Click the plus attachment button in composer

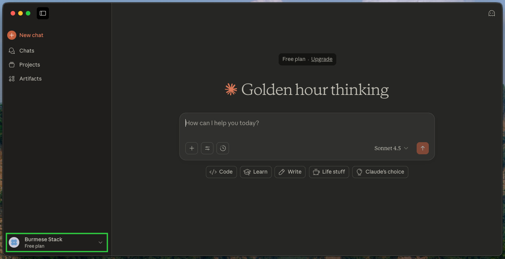pos(191,148)
